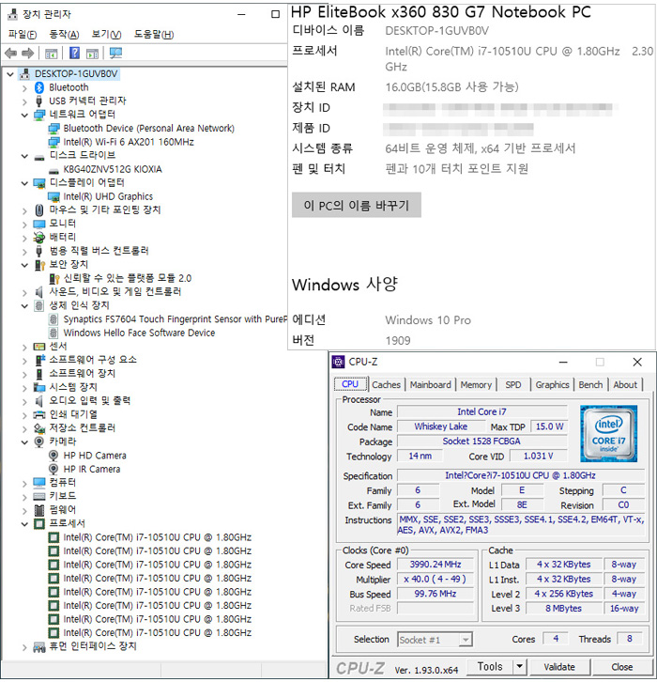Screen dimensions: 657x682
Task: Click the CPU-Z title bar app icon
Action: coord(338,362)
